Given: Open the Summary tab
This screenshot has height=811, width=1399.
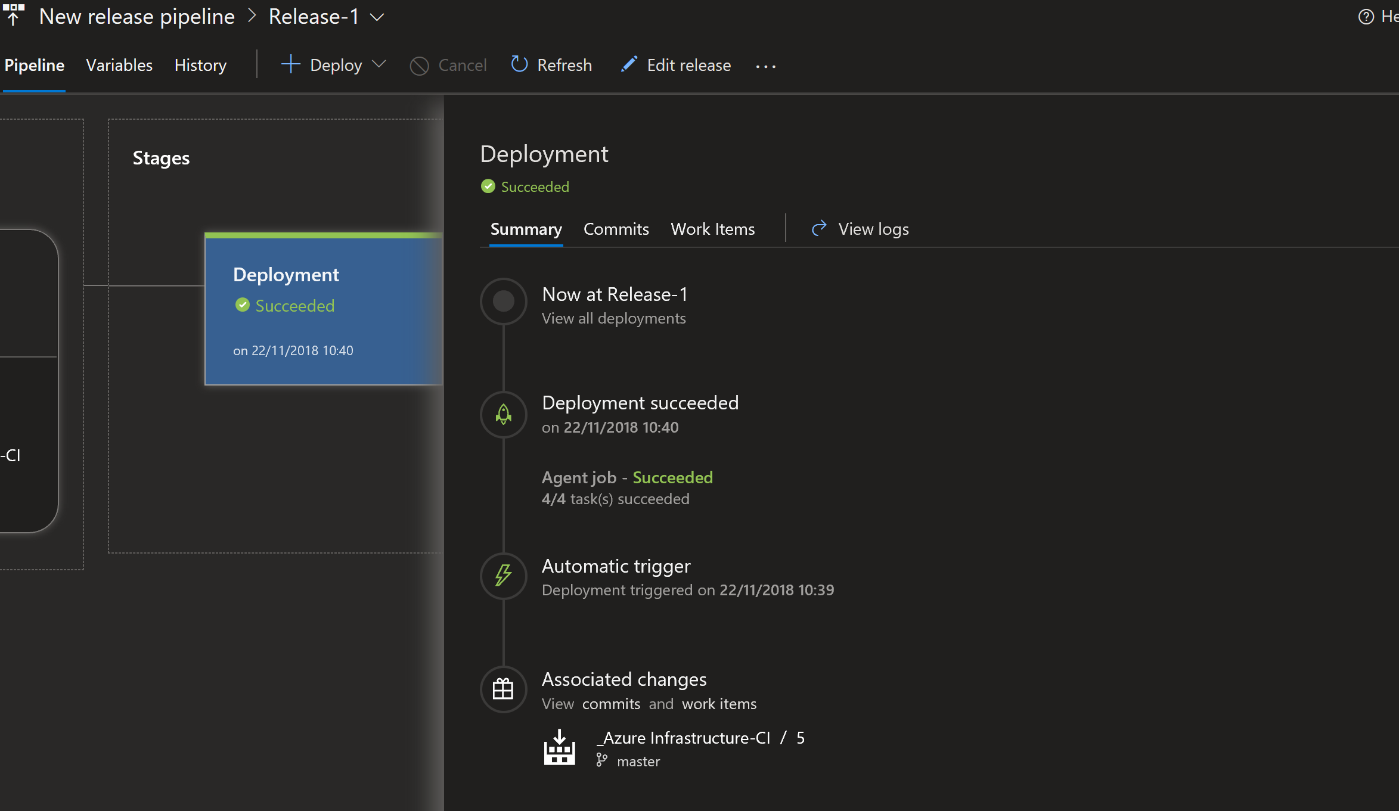Looking at the screenshot, I should [526, 229].
